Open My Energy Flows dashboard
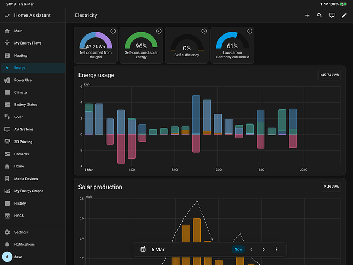353x265 pixels. tap(33, 43)
